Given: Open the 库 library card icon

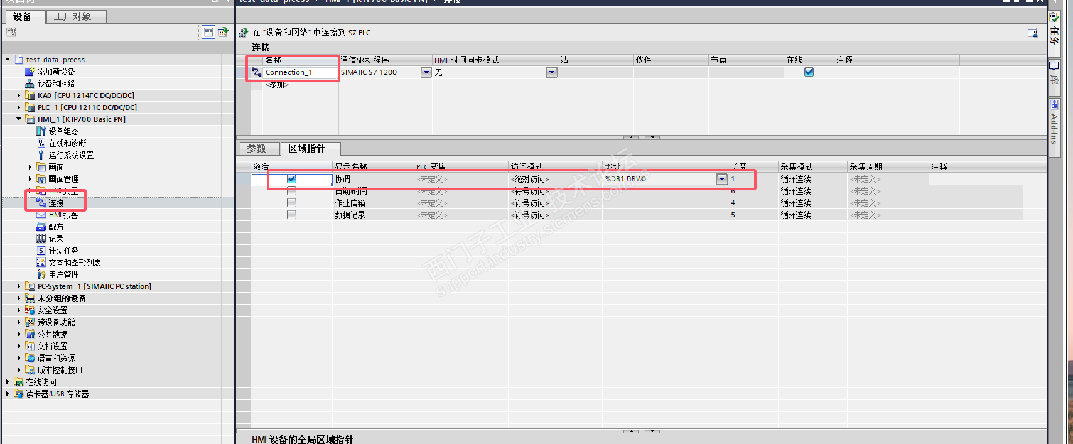Looking at the screenshot, I should [x=1054, y=66].
